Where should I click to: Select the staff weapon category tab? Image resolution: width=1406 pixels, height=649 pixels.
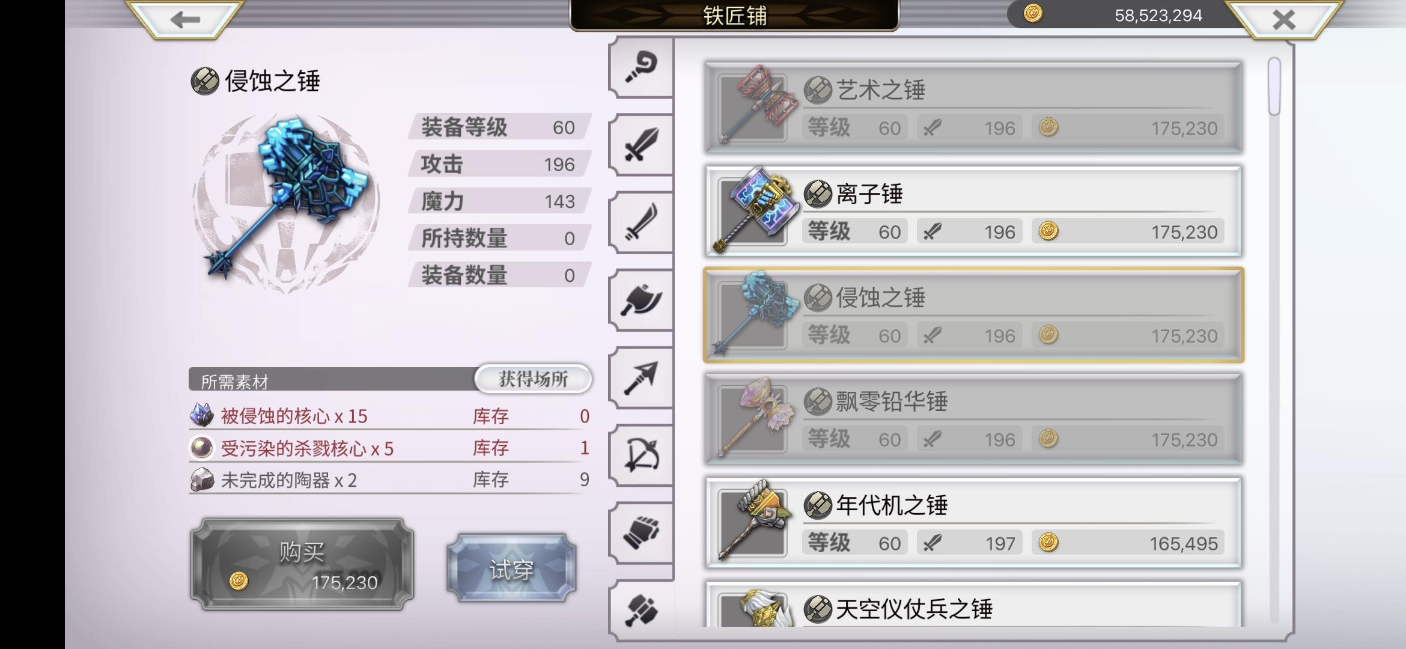coord(641,67)
